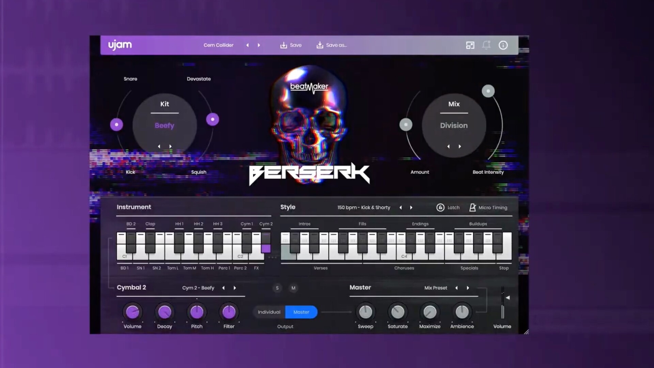Select previous Mix with left arrow

(448, 147)
